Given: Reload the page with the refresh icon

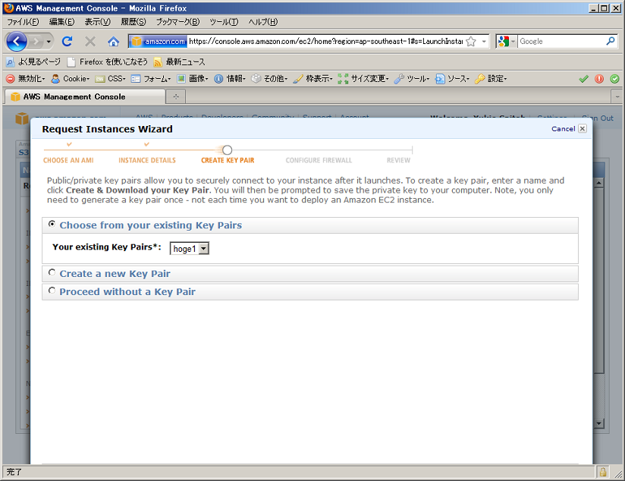Looking at the screenshot, I should tap(67, 41).
